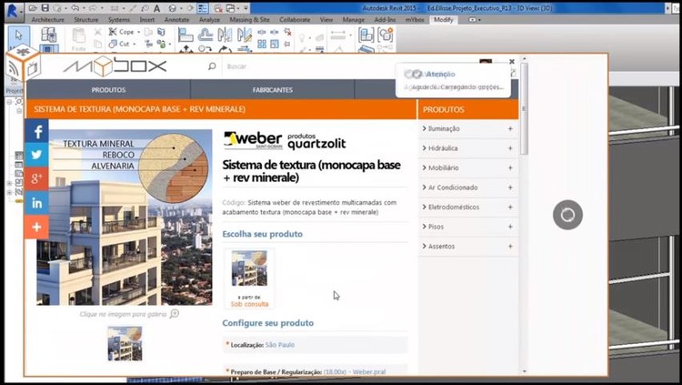Open the Cope dropdown arrow
682x385 pixels.
[139, 32]
